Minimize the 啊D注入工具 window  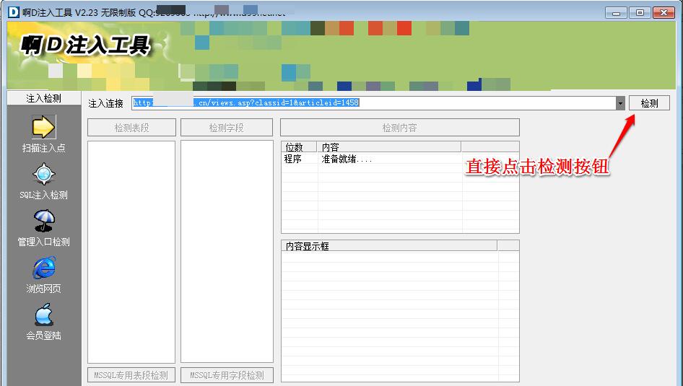(616, 12)
